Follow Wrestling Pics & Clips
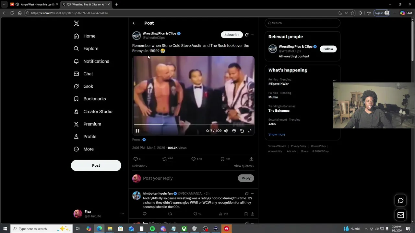The height and width of the screenshot is (233, 415). coord(328,49)
